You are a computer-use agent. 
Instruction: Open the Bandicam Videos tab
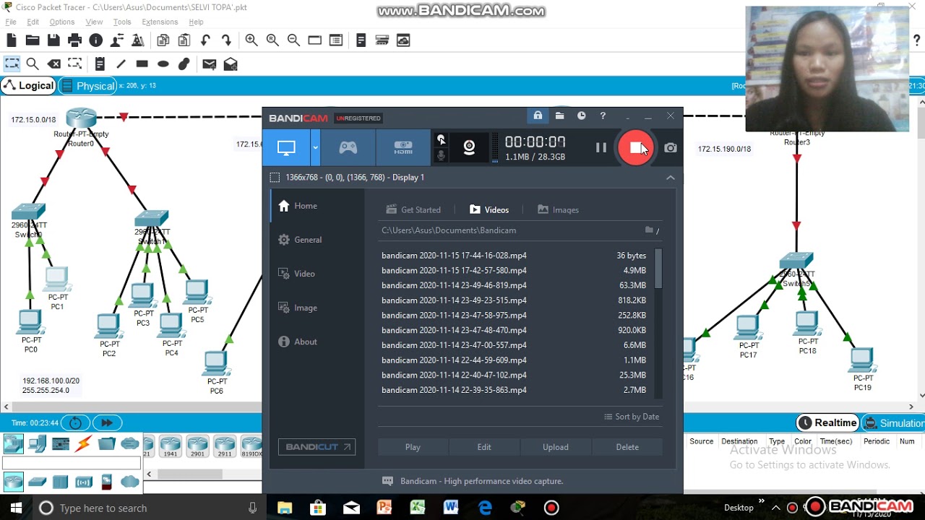(x=490, y=209)
